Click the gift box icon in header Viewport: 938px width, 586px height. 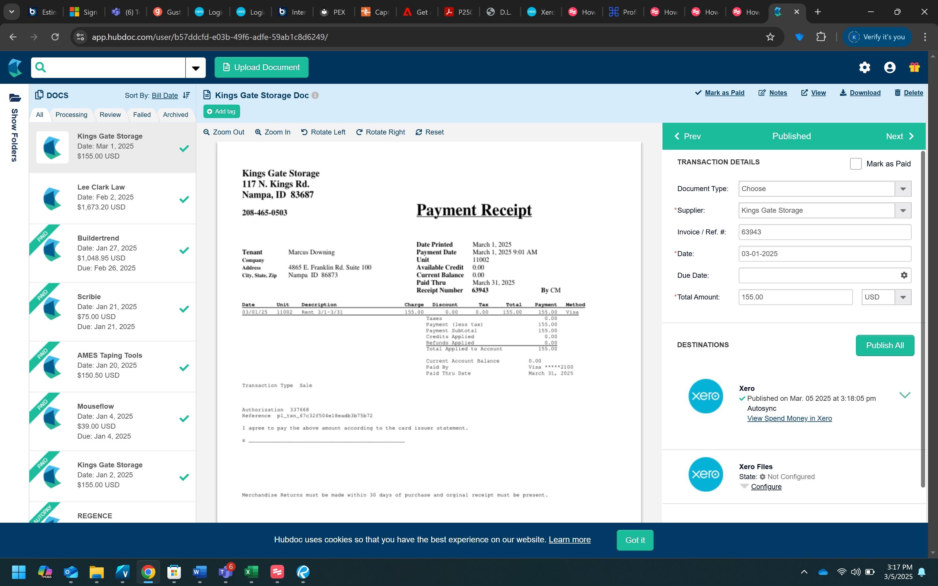[914, 67]
